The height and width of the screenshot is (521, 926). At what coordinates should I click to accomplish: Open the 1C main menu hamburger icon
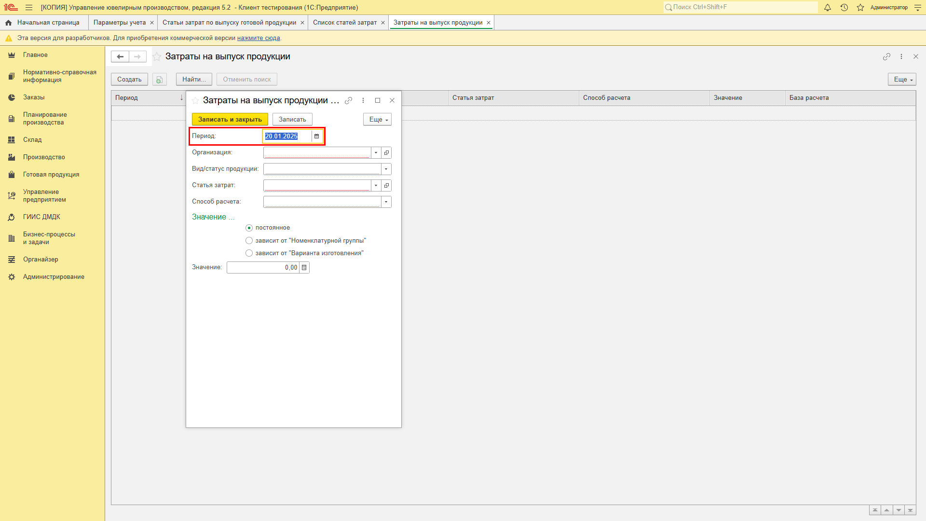point(29,7)
